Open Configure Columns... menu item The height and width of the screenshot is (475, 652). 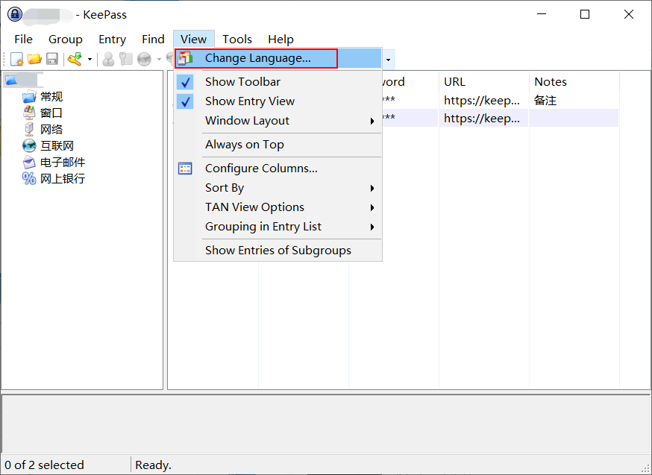(x=278, y=169)
